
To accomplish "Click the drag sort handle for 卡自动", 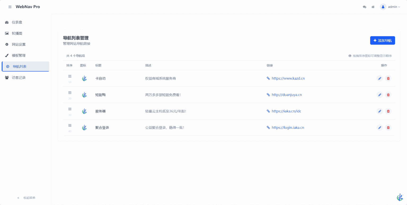I will coord(70,76).
